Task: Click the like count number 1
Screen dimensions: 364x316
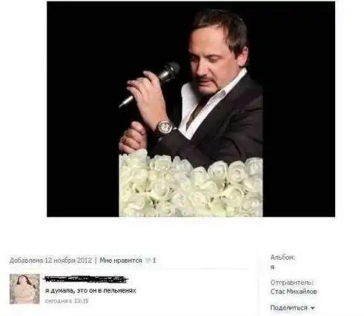Action: coord(154,260)
